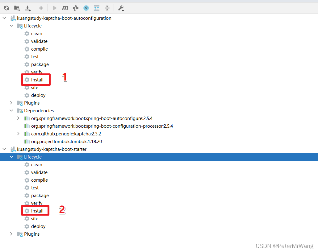Collapse kuangstudy-kaptcha-boot-autoconfiguration project node
318x252 pixels.
pyautogui.click(x=4, y=18)
